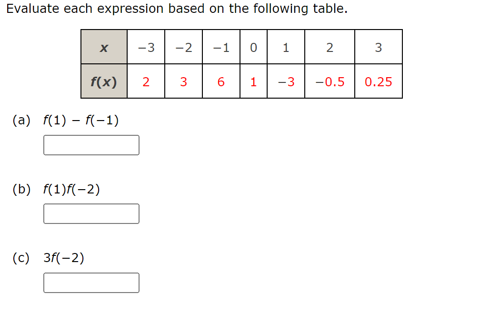Click the table header cell labeled f(x)
Viewport: 490px width, 314px height.
pyautogui.click(x=104, y=81)
